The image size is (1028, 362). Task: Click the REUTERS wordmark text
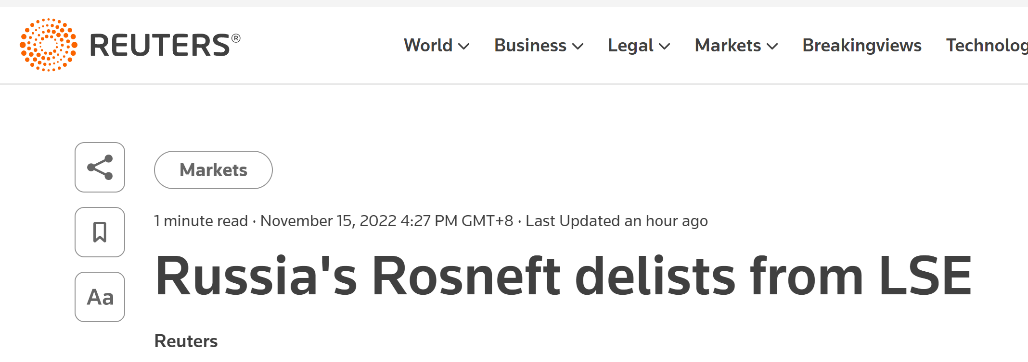click(x=160, y=46)
